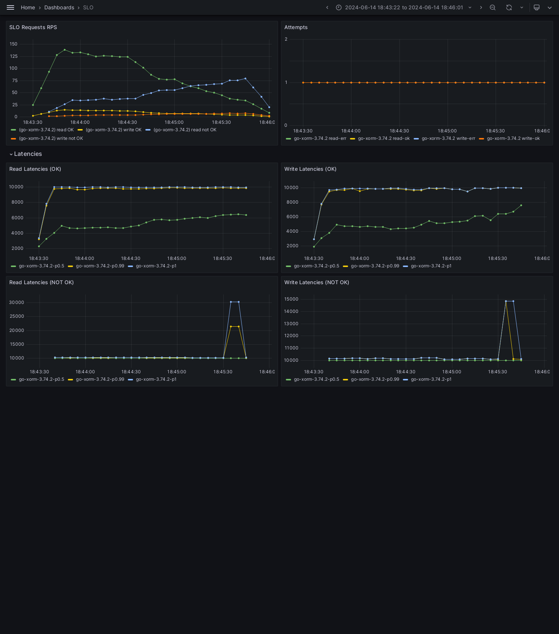Toggle write not OK series legend
559x634 pixels.
click(x=51, y=138)
